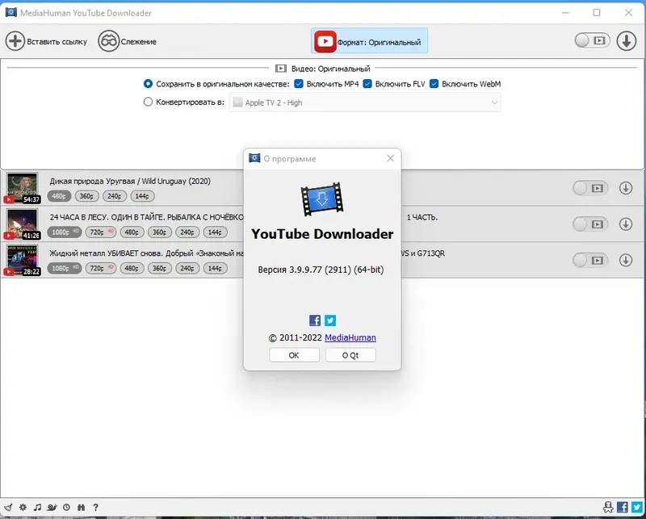Viewport: 646px width, 519px height.
Task: Open the Слежение tracking feature
Action: (109, 40)
